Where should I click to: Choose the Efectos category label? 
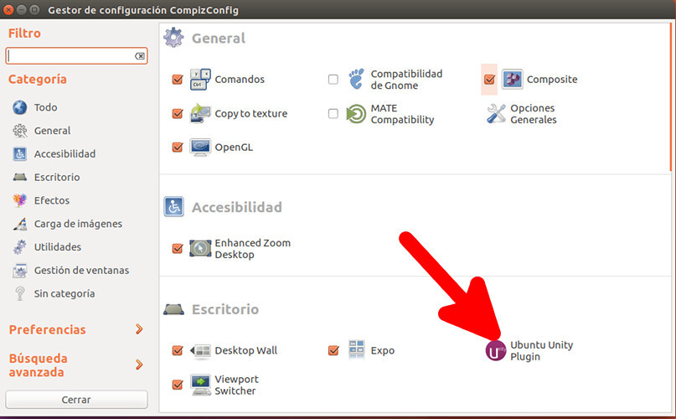click(52, 200)
